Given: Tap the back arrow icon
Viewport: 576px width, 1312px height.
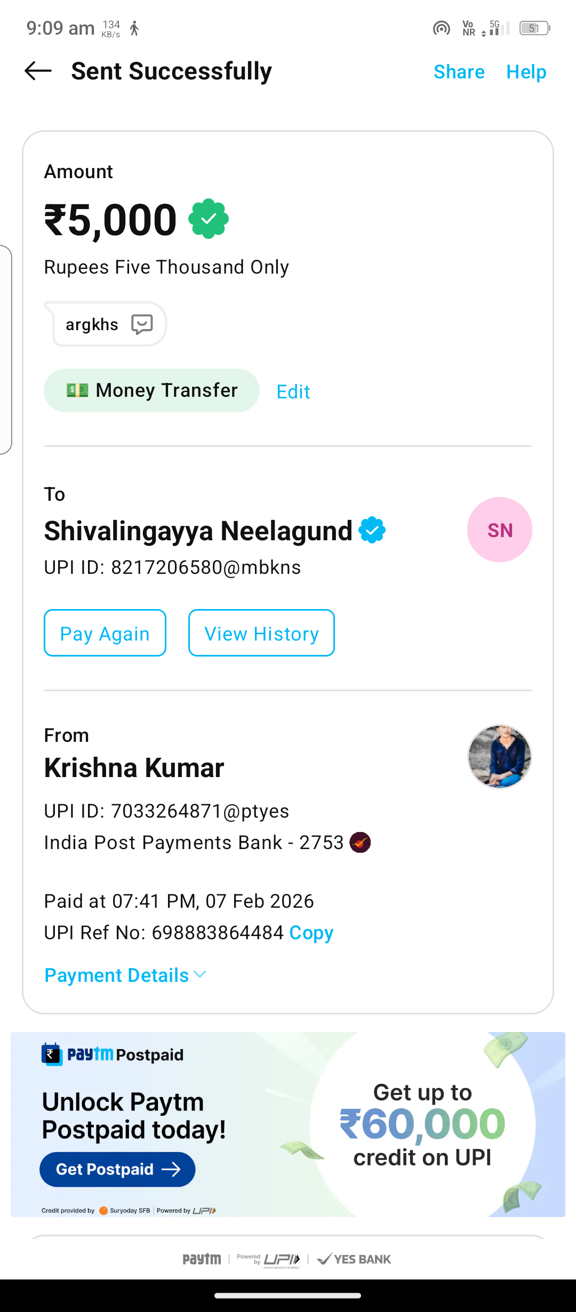Looking at the screenshot, I should [38, 71].
